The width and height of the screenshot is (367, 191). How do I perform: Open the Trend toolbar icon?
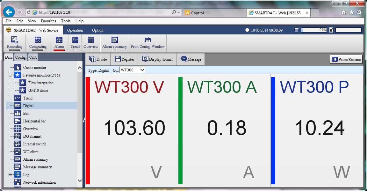click(x=75, y=40)
